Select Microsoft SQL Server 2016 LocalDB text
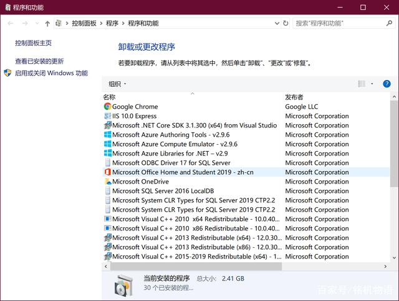This screenshot has width=399, height=301. (x=163, y=191)
